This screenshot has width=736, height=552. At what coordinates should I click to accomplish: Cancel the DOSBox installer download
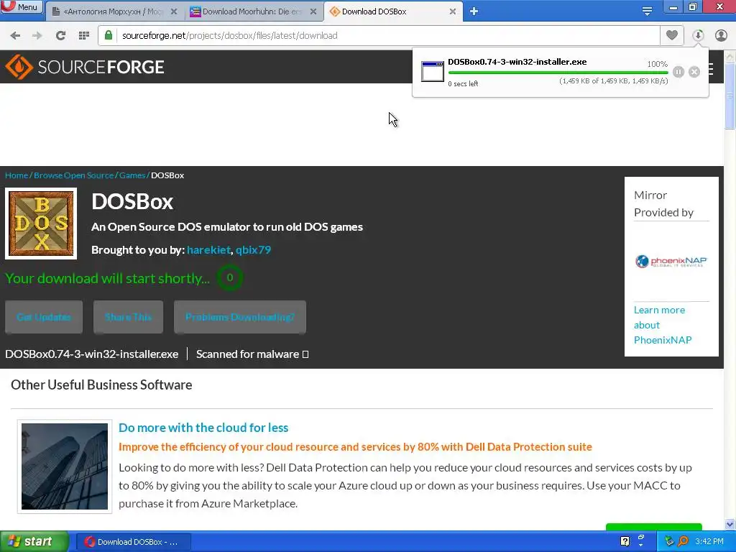tap(694, 72)
